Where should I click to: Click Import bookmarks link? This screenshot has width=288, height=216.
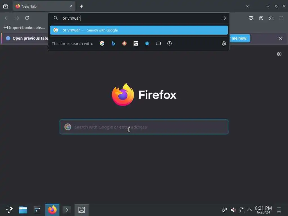pos(24,28)
